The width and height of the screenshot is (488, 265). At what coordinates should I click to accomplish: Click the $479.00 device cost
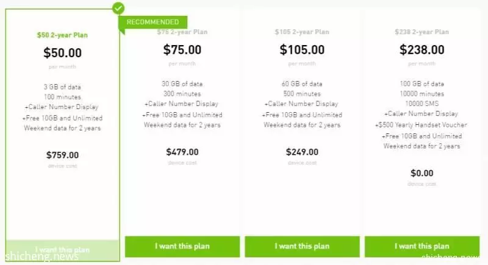182,152
